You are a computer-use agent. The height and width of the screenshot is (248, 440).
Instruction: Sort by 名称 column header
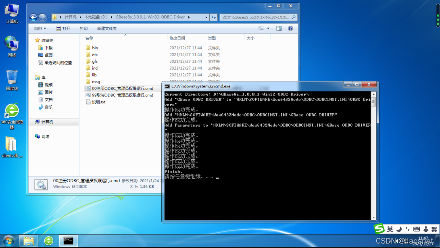pyautogui.click(x=89, y=38)
